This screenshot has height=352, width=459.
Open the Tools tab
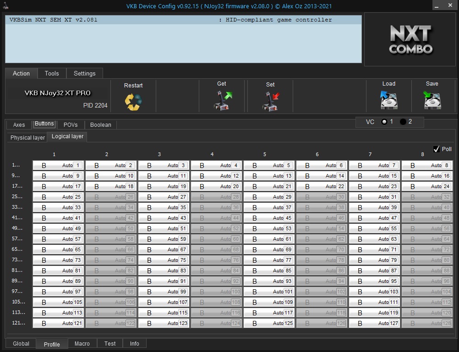[52, 73]
